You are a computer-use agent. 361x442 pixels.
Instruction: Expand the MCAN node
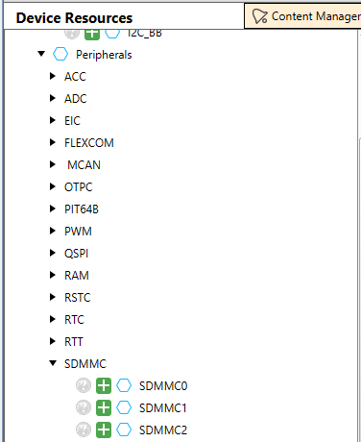point(53,164)
